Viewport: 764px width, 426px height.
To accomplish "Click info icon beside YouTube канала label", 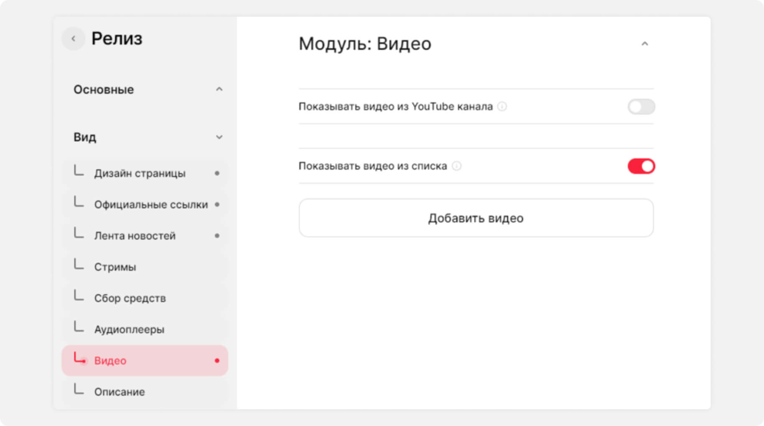I will 502,106.
